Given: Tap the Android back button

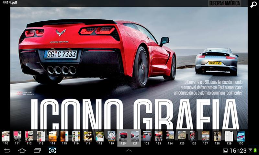Looking at the screenshot, I should [7, 150].
